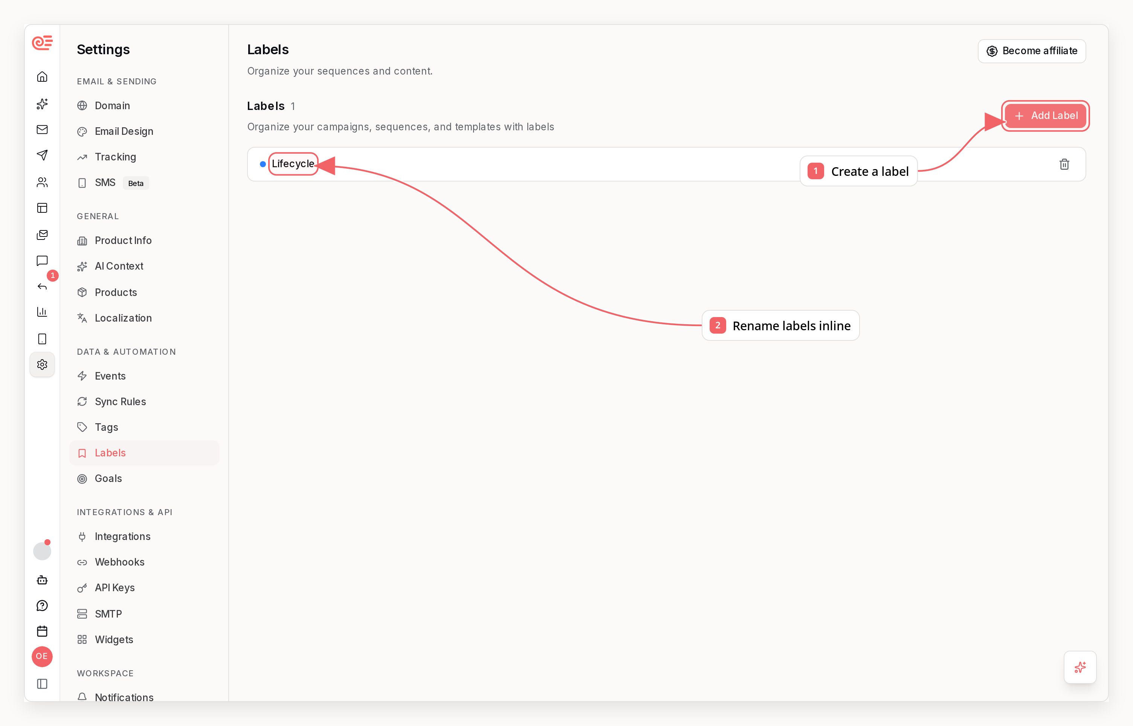Open Product Info settings
The width and height of the screenshot is (1133, 726).
(x=144, y=240)
